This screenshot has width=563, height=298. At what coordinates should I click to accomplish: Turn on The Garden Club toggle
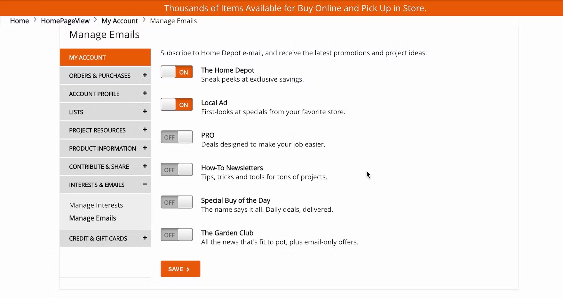(177, 235)
